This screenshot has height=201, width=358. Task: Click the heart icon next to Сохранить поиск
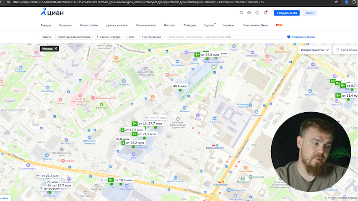(288, 37)
